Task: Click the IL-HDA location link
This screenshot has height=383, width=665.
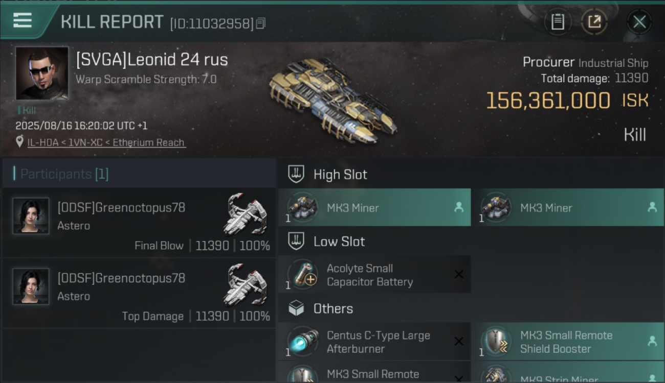Action: pyautogui.click(x=106, y=142)
